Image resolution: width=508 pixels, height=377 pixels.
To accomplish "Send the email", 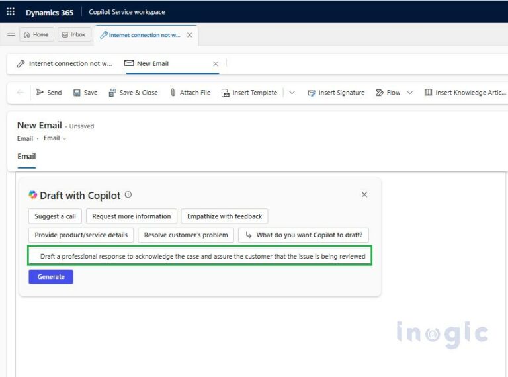I will pyautogui.click(x=49, y=93).
